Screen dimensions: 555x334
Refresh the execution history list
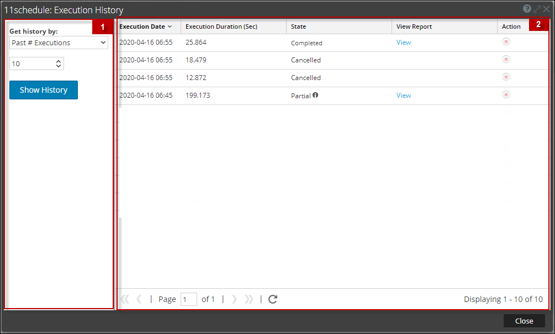[x=272, y=299]
